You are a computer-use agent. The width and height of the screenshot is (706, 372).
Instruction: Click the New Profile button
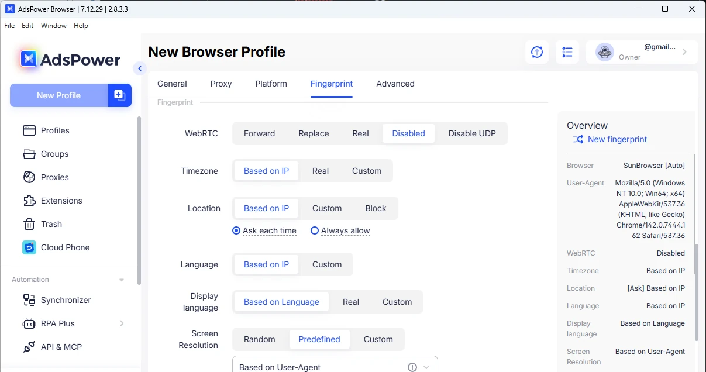click(x=58, y=95)
